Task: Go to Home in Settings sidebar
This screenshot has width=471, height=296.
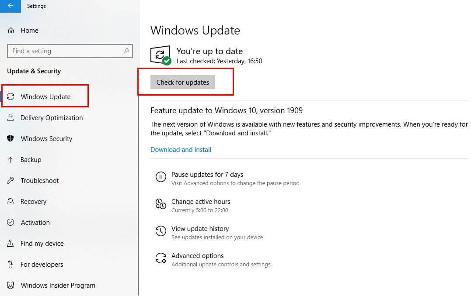Action: [29, 30]
